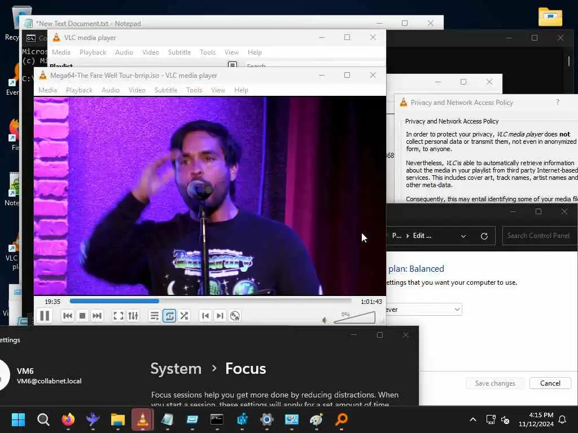578x433 pixels.
Task: Open Help menu in Mega64 VLC window
Action: (x=241, y=90)
